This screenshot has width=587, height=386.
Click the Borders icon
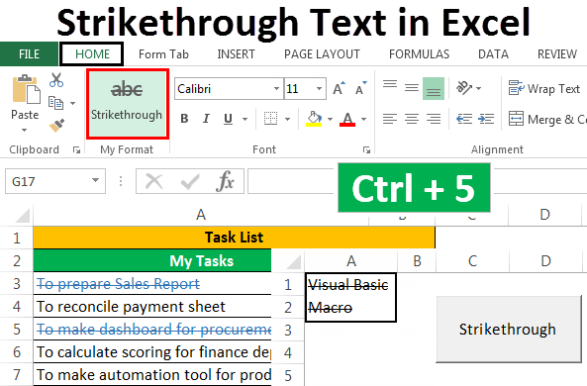pyautogui.click(x=270, y=119)
